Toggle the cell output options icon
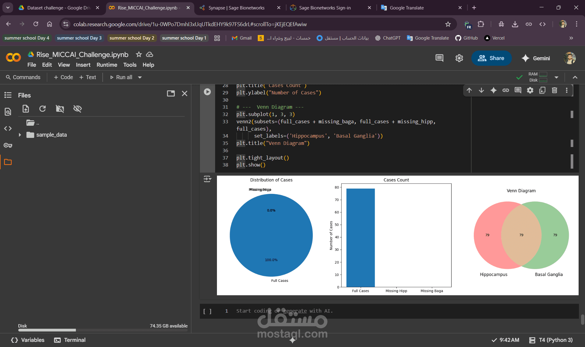Image resolution: width=585 pixels, height=347 pixels. pyautogui.click(x=207, y=179)
